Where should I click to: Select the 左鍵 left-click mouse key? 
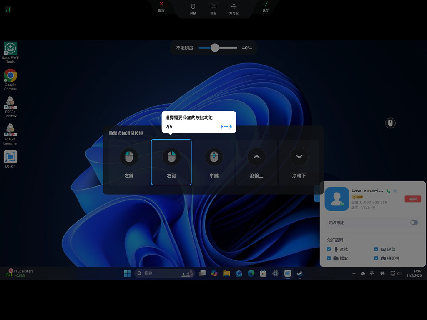pyautogui.click(x=128, y=162)
